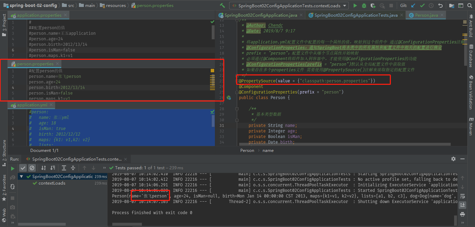Select the person.properties editor tab
475x227 pixels.
point(35,64)
